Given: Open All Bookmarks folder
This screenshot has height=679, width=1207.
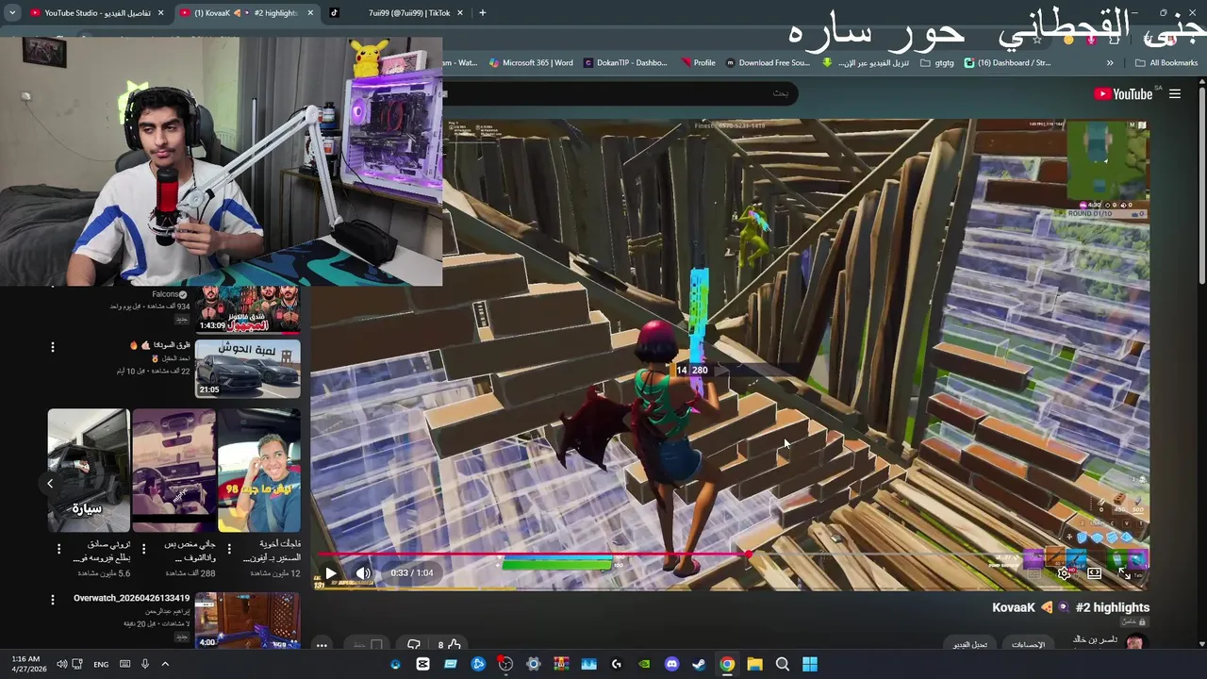Looking at the screenshot, I should [1166, 63].
